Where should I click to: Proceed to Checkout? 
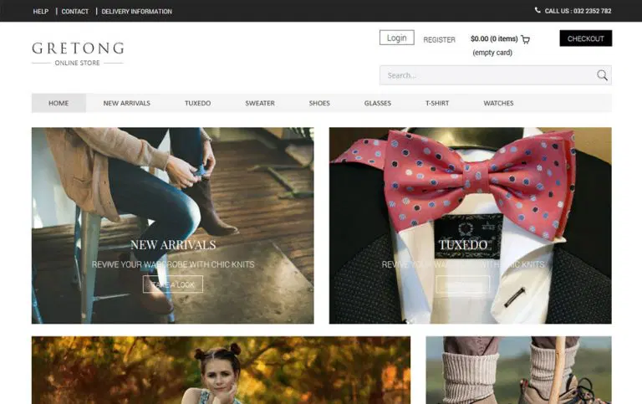click(585, 38)
